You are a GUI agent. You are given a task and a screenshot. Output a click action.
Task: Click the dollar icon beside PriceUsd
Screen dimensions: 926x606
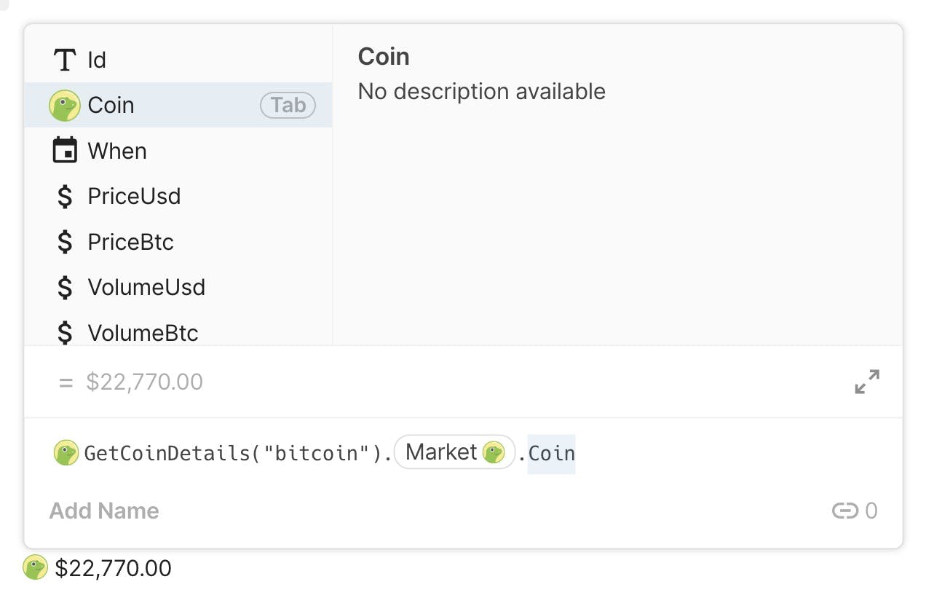pyautogui.click(x=65, y=197)
